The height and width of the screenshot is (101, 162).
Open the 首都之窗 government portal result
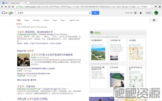pyautogui.click(x=32, y=99)
